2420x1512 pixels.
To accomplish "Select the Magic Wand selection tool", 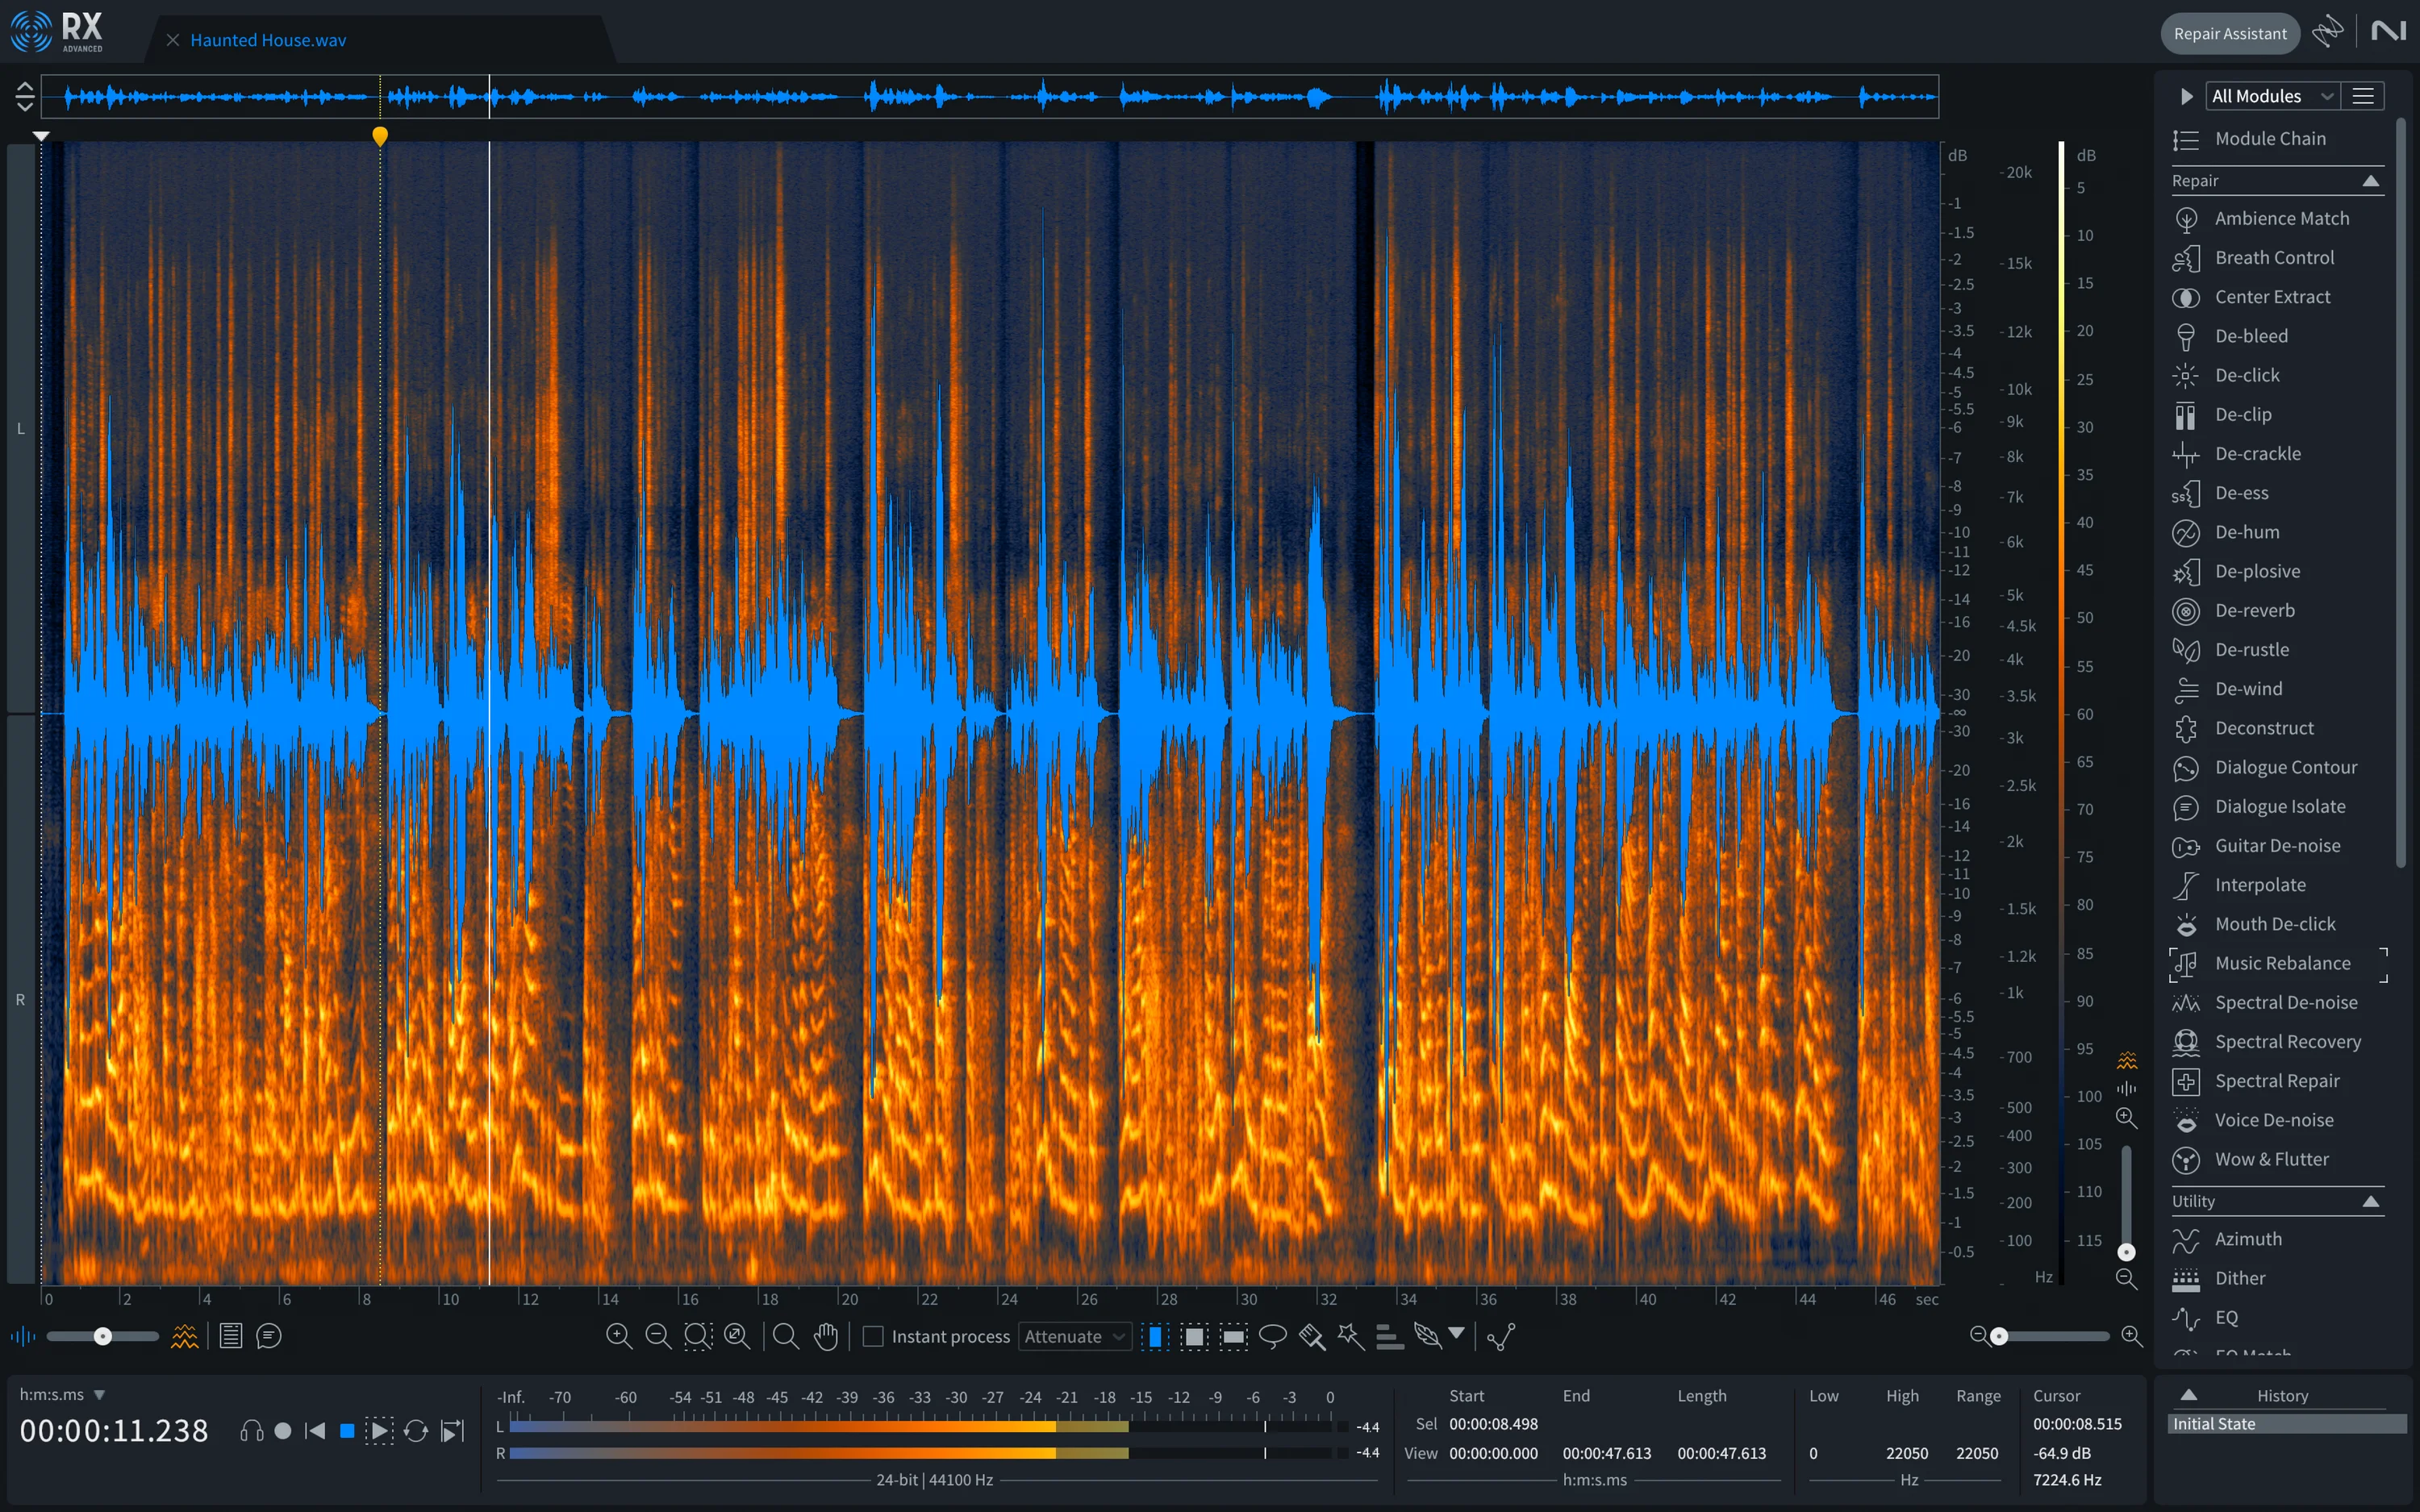I will tap(1351, 1336).
